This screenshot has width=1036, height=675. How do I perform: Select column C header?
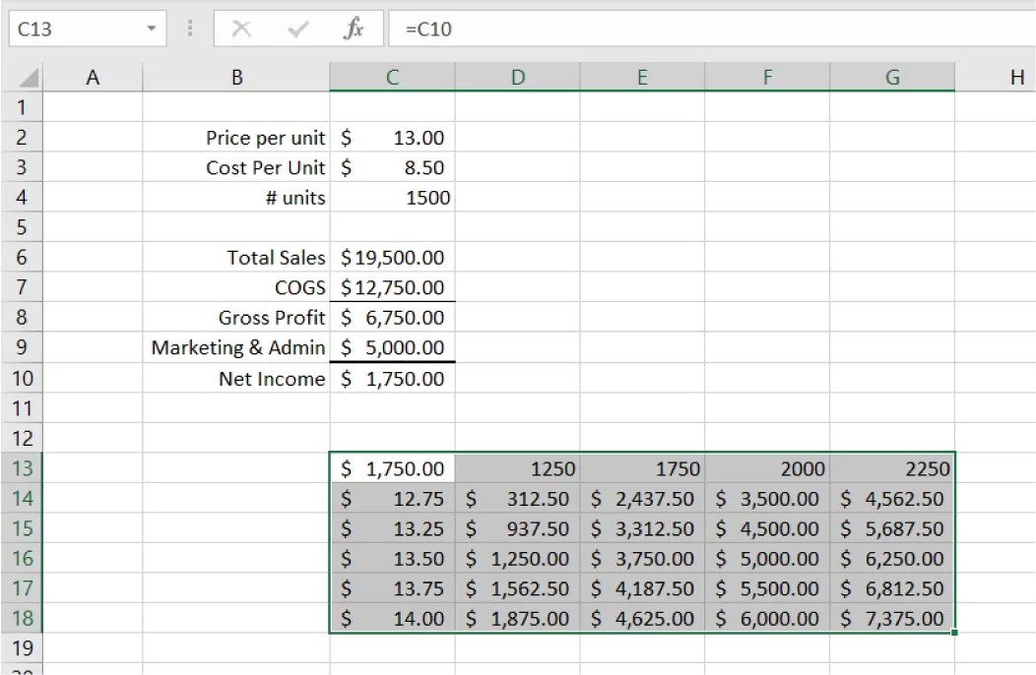[x=391, y=76]
